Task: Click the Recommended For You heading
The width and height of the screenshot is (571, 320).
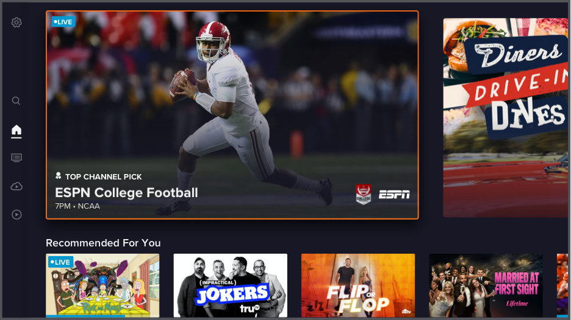Action: point(103,243)
